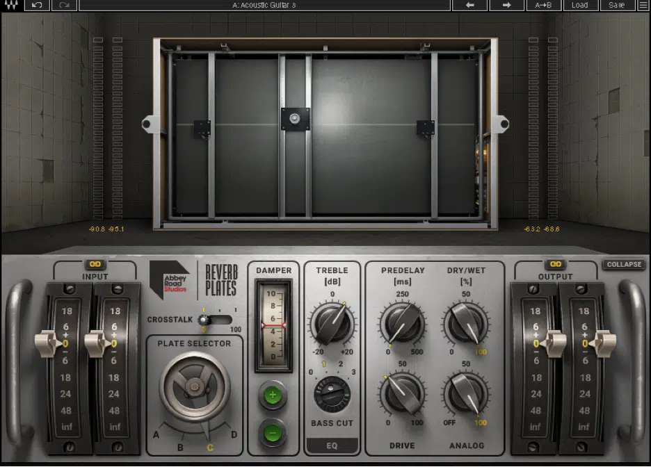Click the left input peak value -90.8
651x467 pixels.
click(97, 229)
